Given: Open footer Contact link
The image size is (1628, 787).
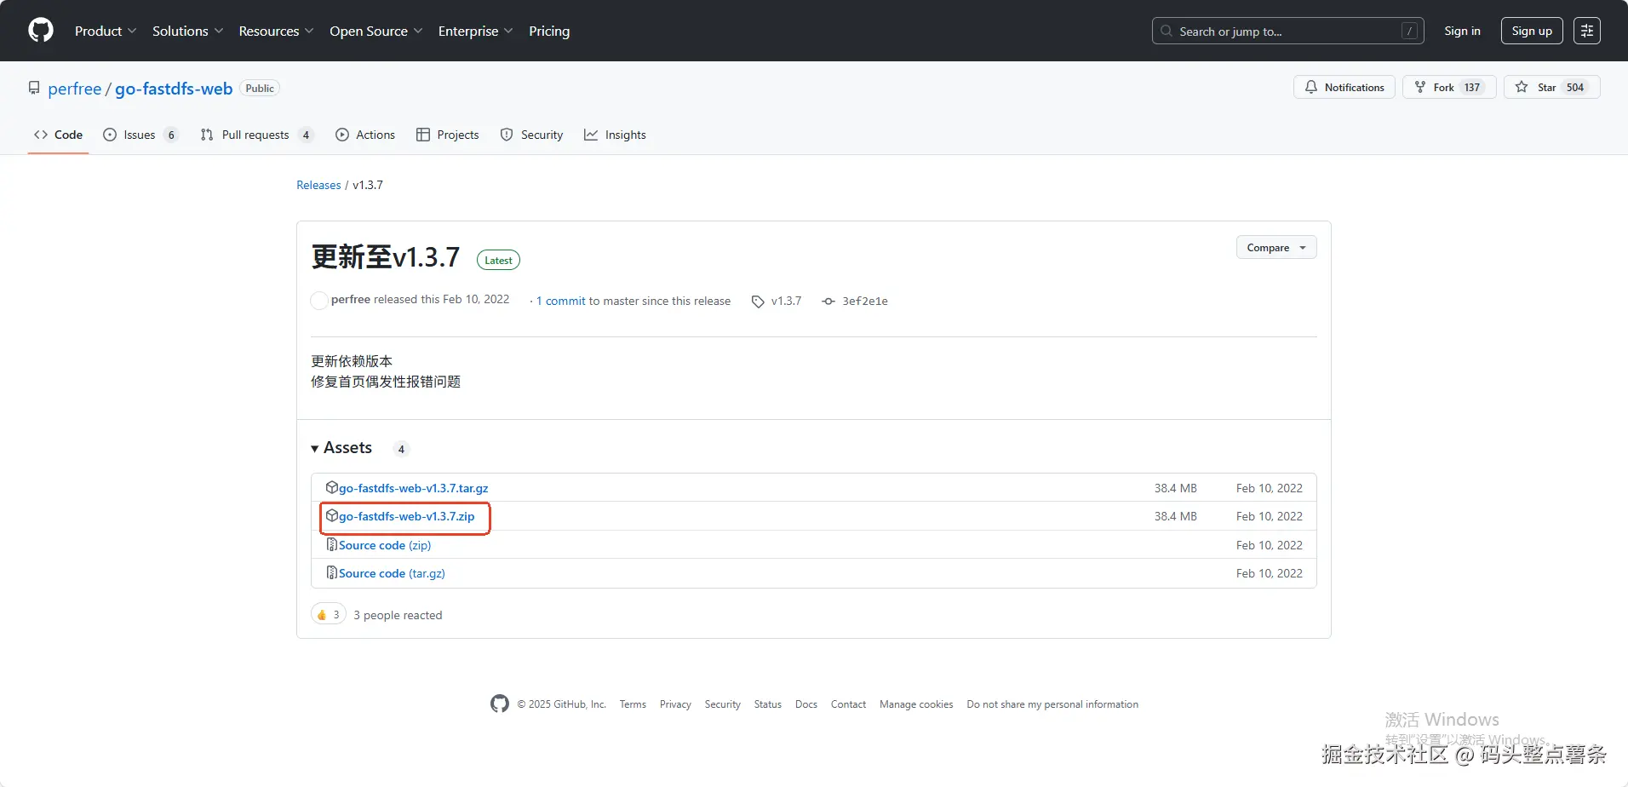Looking at the screenshot, I should coord(848,704).
